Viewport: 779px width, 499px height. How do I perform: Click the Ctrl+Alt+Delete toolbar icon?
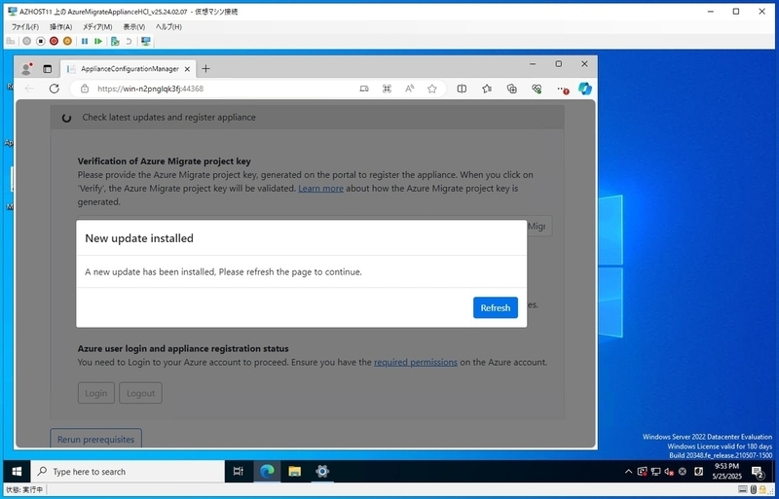pos(11,41)
